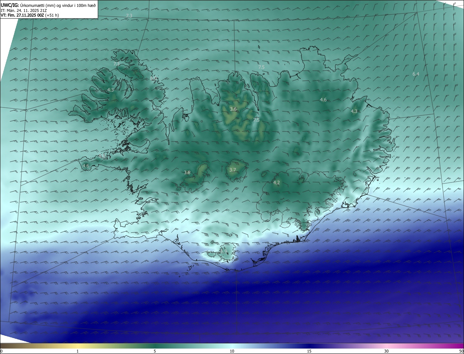Click the 6.4 value label on the map
This screenshot has width=464, height=354.
pyautogui.click(x=416, y=74)
